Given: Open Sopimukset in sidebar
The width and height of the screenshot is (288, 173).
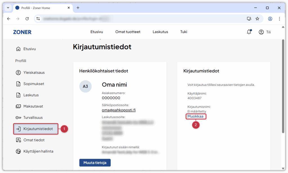Looking at the screenshot, I should point(33,84).
